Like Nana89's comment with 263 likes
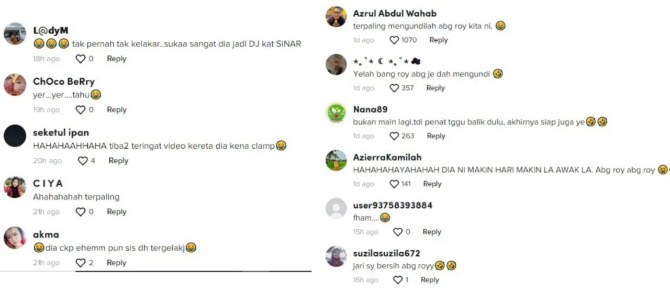This screenshot has height=292, width=670. 394,136
